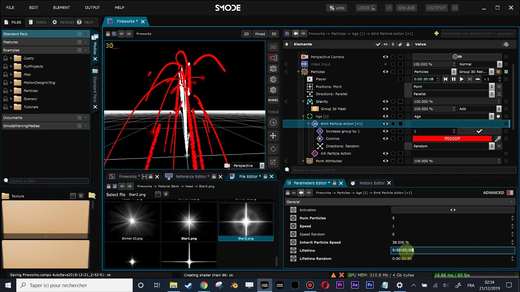
Task: Open the Normal blend mode dropdown
Action: [480, 64]
